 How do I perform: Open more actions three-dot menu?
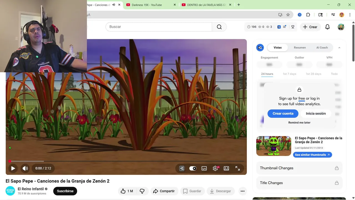[x=243, y=191]
